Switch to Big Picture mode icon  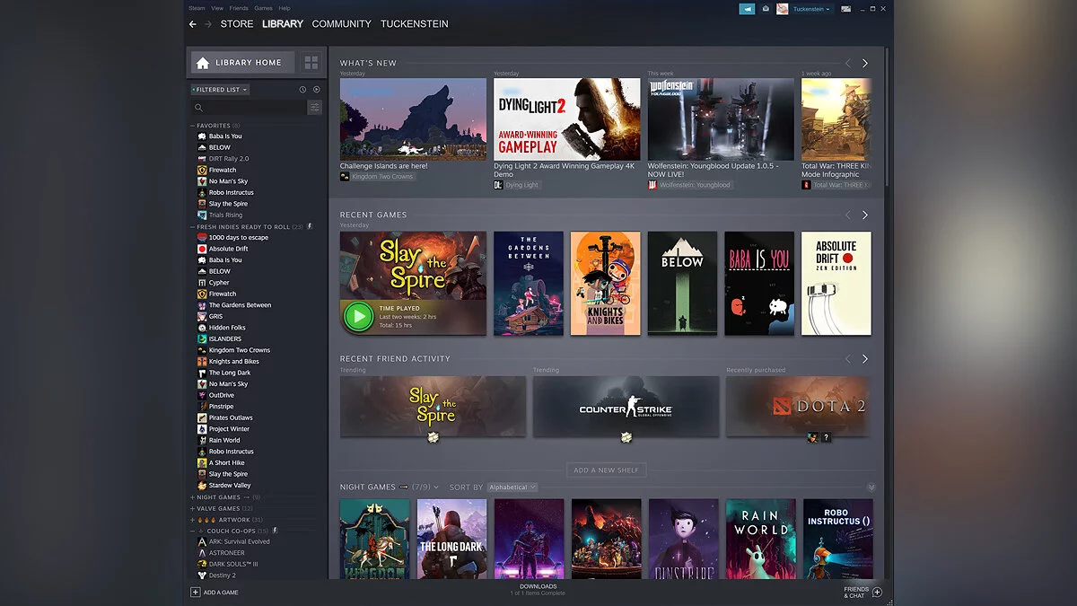(845, 9)
